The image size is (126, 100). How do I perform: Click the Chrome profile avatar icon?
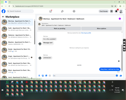pyautogui.click(x=120, y=6)
